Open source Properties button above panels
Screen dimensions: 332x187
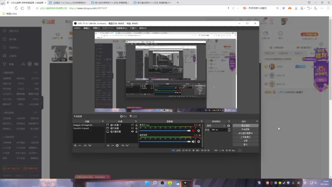pyautogui.click(x=123, y=116)
